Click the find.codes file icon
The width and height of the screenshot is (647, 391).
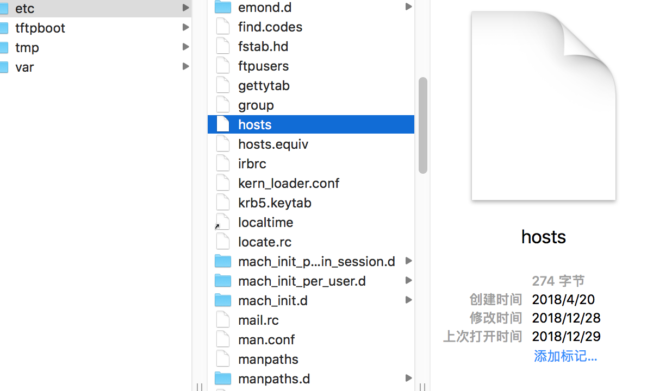click(x=223, y=27)
